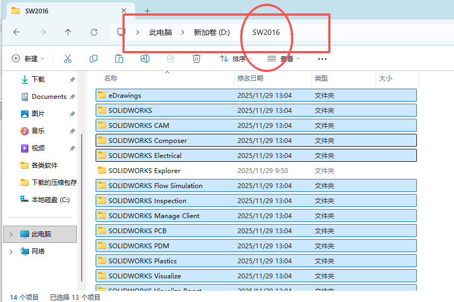Open Documents in the sidebar

click(x=49, y=96)
